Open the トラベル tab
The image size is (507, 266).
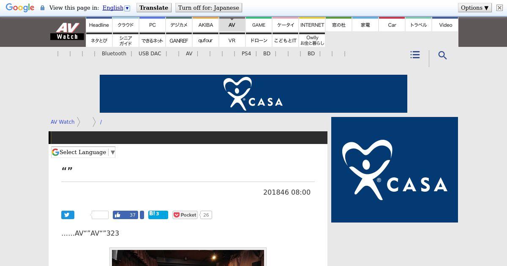click(x=418, y=24)
